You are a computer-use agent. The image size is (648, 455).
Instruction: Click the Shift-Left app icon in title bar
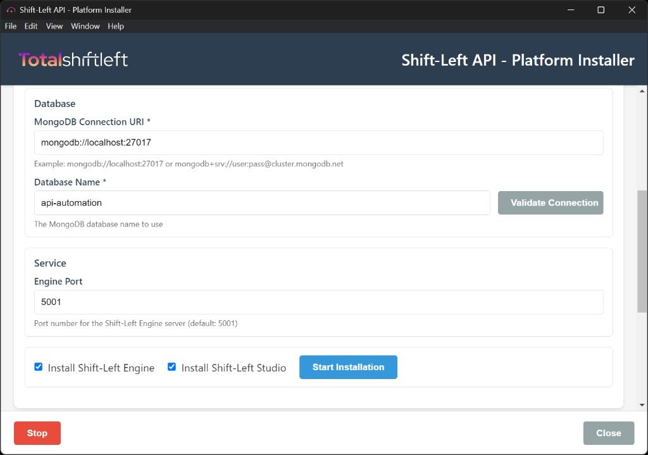[x=9, y=9]
